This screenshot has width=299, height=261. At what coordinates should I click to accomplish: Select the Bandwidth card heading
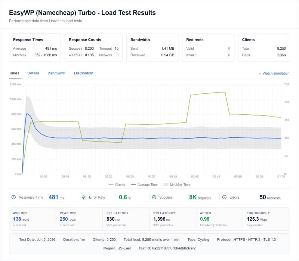(140, 40)
